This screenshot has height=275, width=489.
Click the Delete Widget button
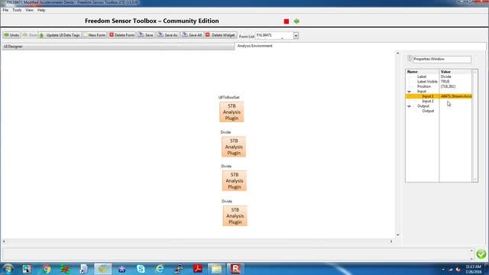coord(221,35)
